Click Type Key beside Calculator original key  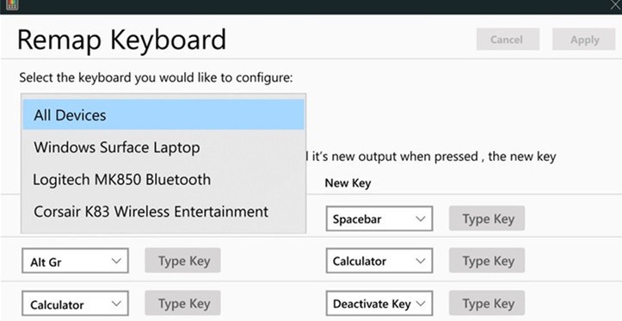pos(182,303)
